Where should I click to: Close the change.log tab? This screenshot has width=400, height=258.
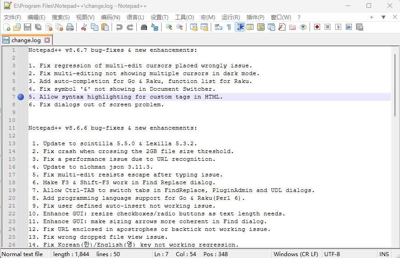click(46, 40)
